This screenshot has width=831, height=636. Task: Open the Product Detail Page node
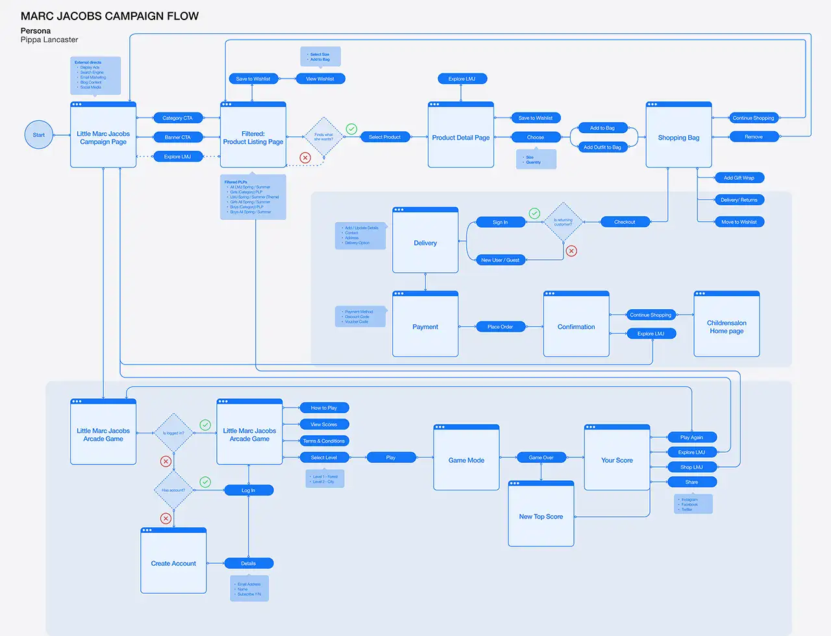(x=461, y=138)
